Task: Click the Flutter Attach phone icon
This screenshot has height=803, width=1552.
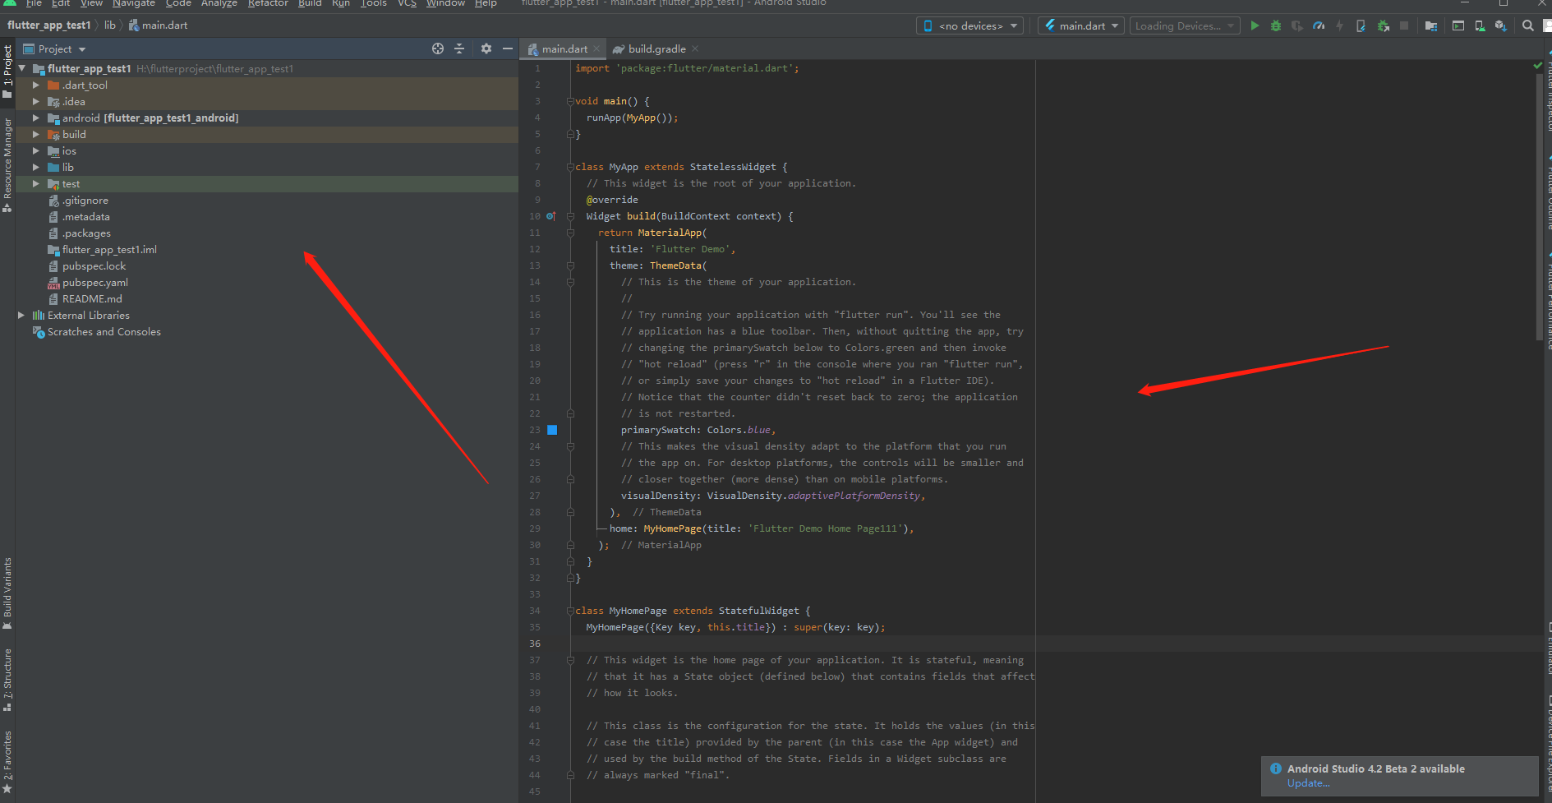Action: pyautogui.click(x=1361, y=25)
